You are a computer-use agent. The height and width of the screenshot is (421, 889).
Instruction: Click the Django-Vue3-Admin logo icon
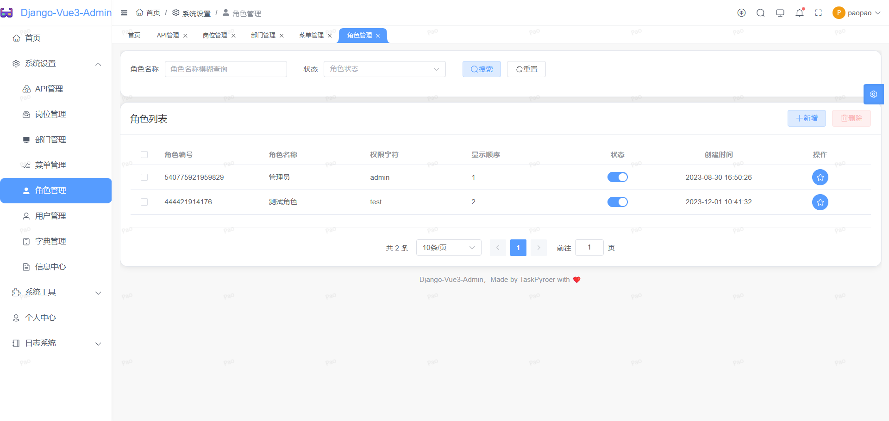tap(6, 12)
